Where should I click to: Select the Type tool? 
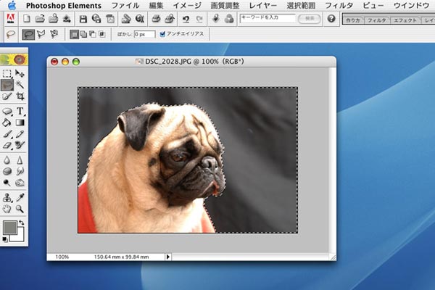tap(20, 111)
